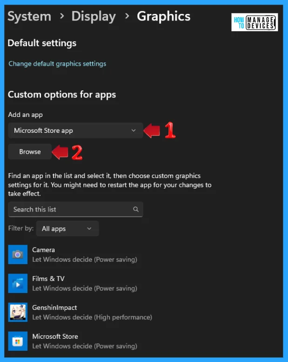
Task: Click the Graphics breadcrumb title
Action: pyautogui.click(x=164, y=16)
